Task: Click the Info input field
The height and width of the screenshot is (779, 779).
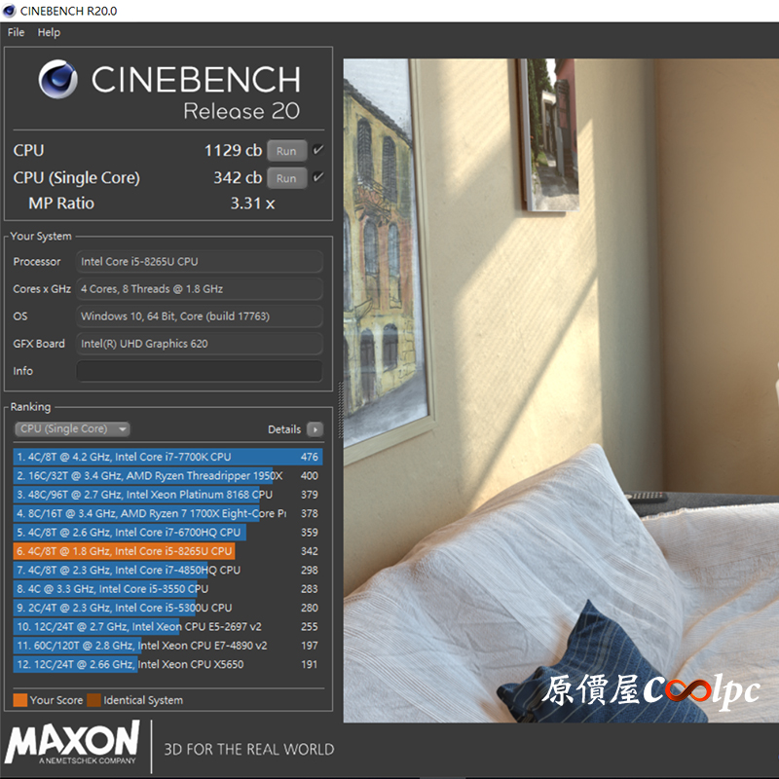Action: (200, 371)
